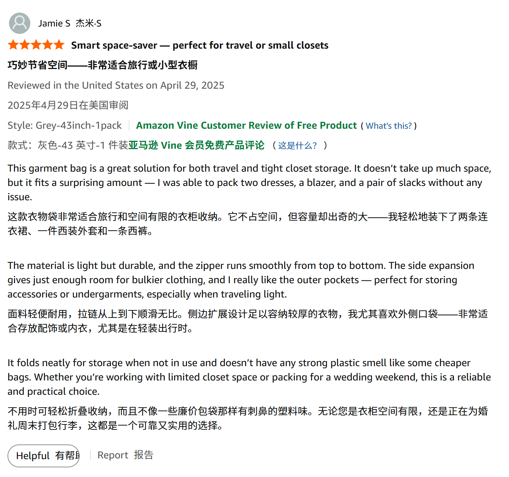Click paragraph starting "The material is light"
This screenshot has height=477, width=509.
tap(241, 280)
